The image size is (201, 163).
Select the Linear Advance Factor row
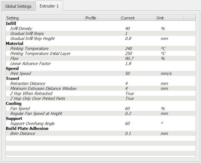click(101, 63)
